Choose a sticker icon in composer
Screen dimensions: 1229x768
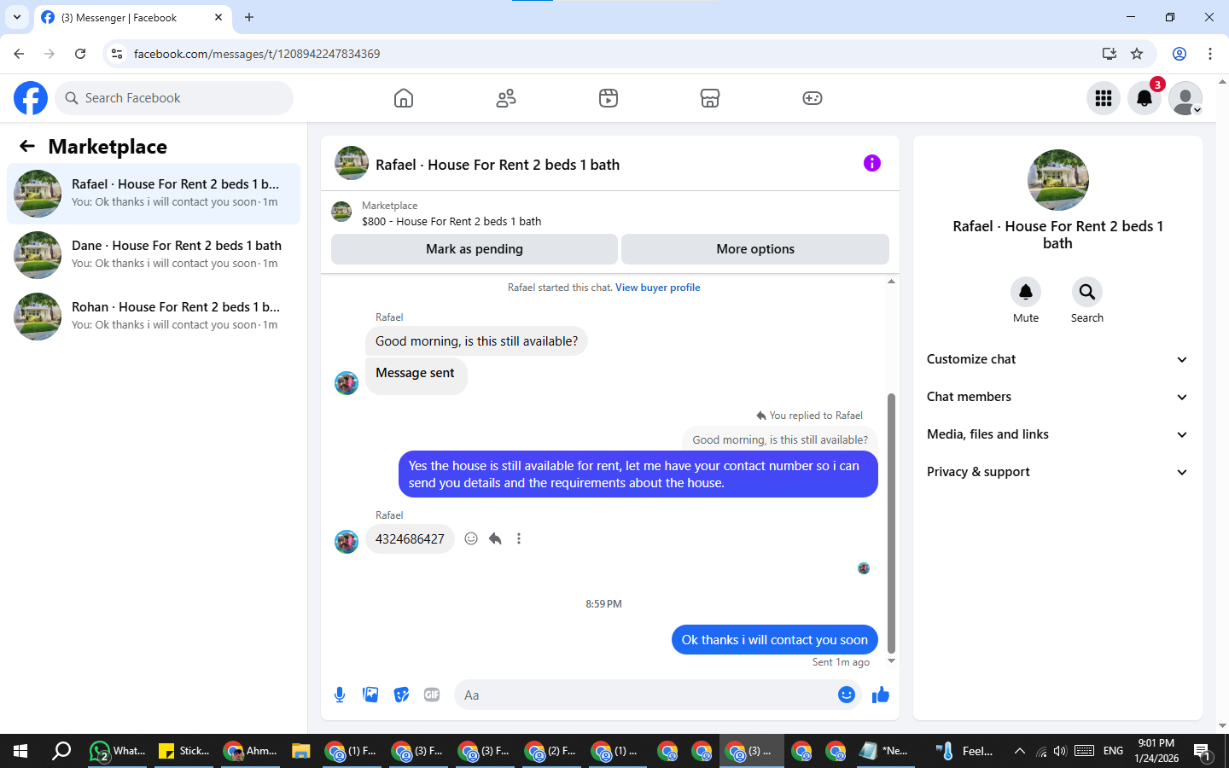401,695
